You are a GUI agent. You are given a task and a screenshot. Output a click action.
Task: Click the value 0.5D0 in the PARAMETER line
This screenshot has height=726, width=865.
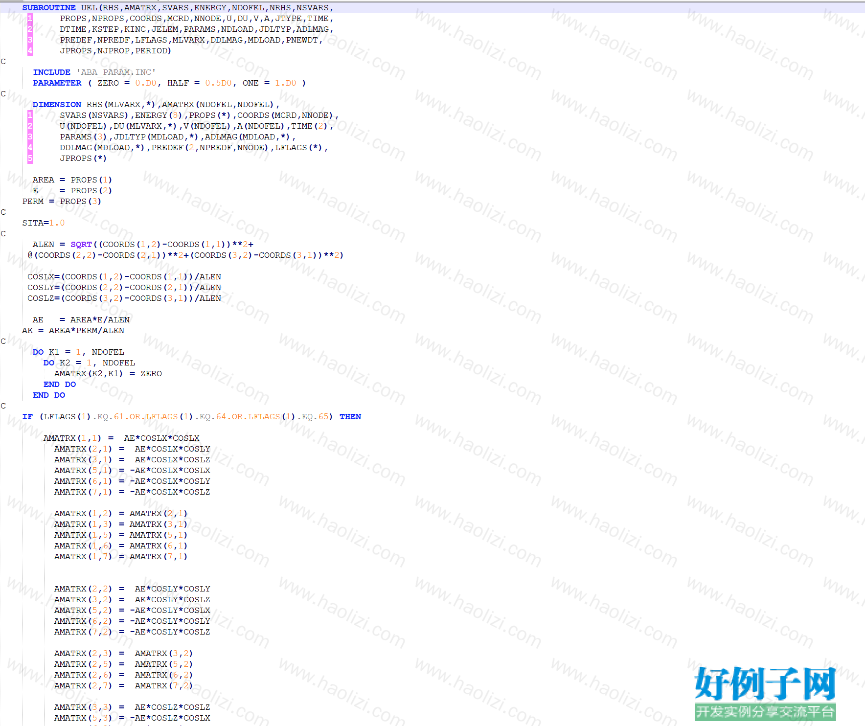(x=218, y=83)
